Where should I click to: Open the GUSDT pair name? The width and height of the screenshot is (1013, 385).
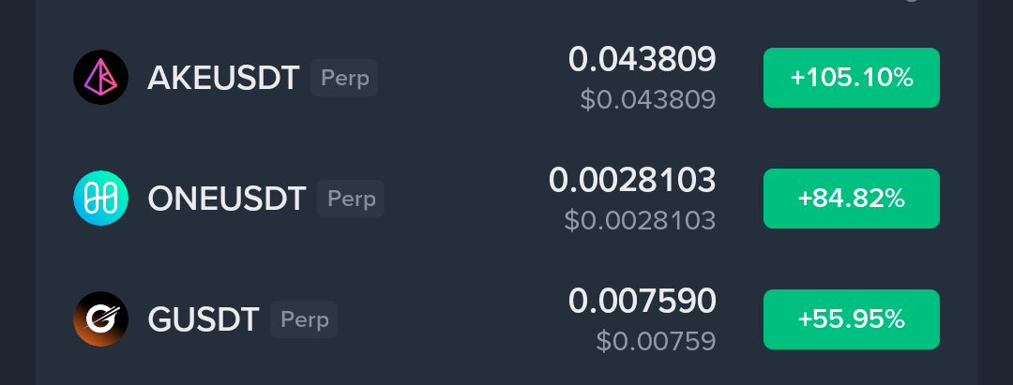[204, 319]
